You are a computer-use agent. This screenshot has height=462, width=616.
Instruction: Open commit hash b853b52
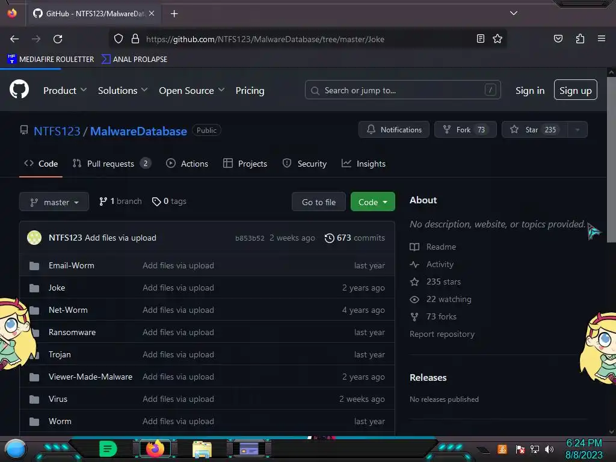(x=250, y=238)
